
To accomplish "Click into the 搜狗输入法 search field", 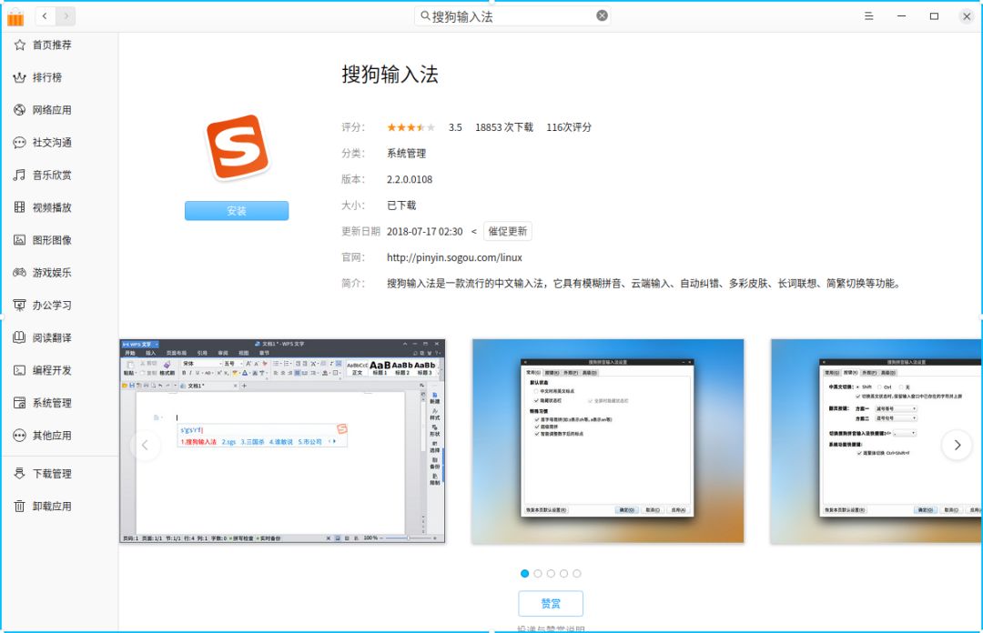I will coord(512,16).
